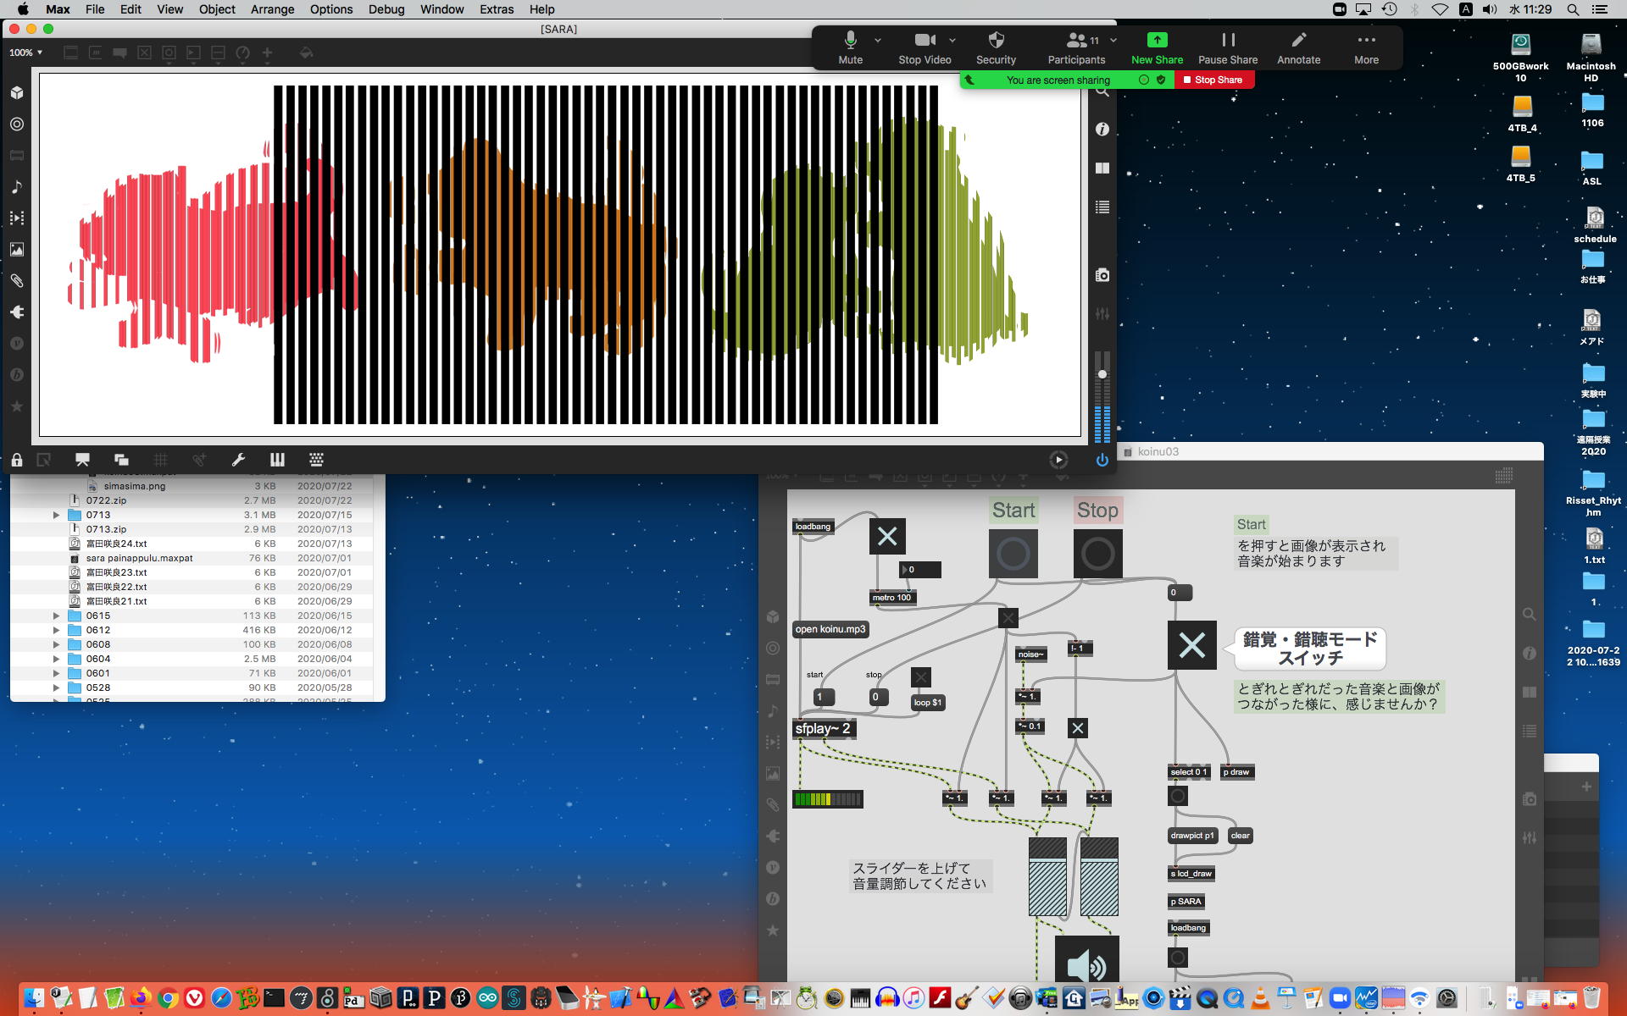Open the patcher inspector info icon
Image resolution: width=1627 pixels, height=1016 pixels.
coord(1102,130)
